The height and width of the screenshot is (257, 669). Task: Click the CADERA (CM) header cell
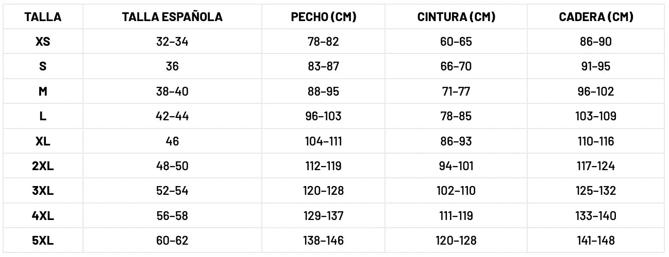[x=596, y=17]
